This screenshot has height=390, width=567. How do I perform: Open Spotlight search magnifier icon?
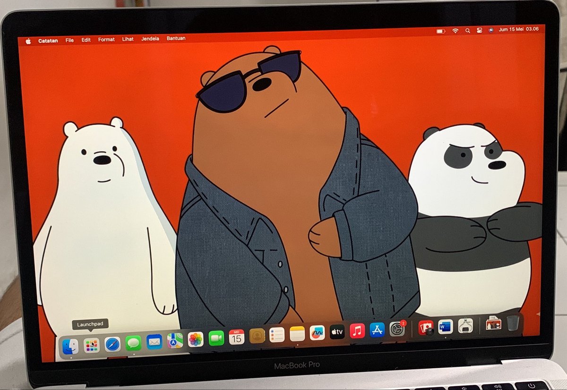click(x=468, y=30)
